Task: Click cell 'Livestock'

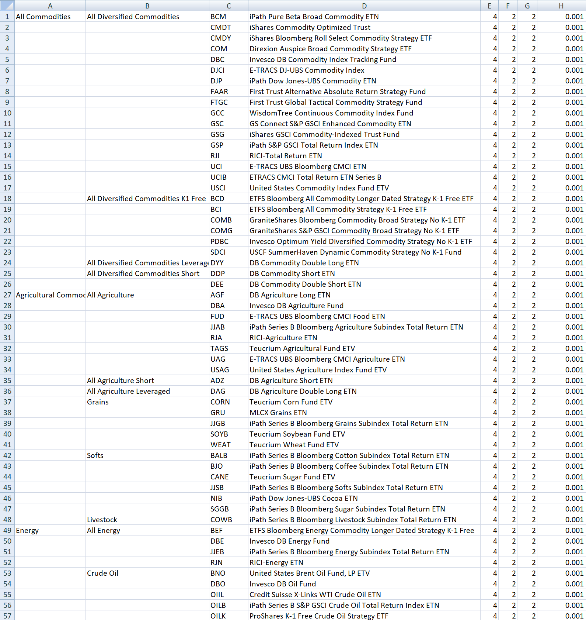Action: [x=147, y=520]
